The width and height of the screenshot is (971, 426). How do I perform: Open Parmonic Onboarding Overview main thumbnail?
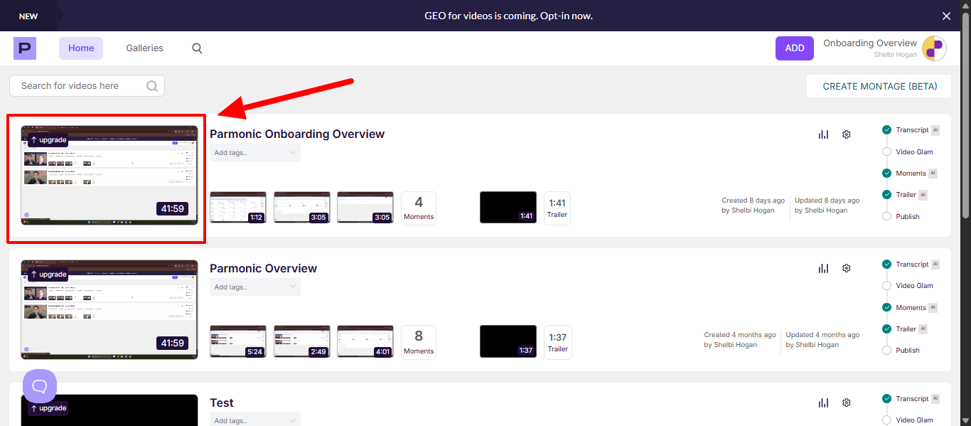pos(109,176)
